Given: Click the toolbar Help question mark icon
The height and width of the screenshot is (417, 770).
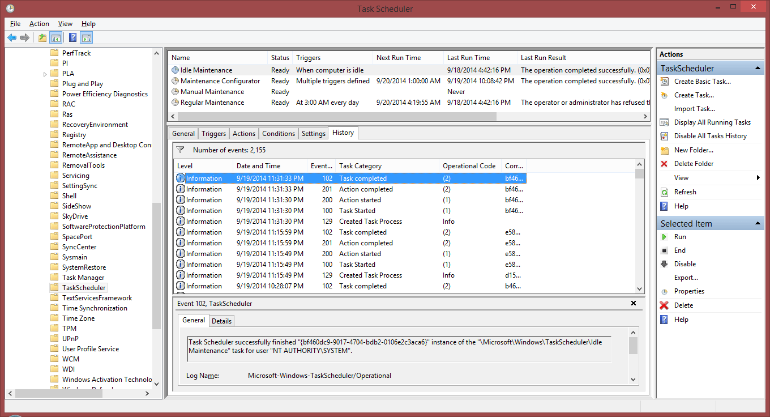Looking at the screenshot, I should (73, 38).
